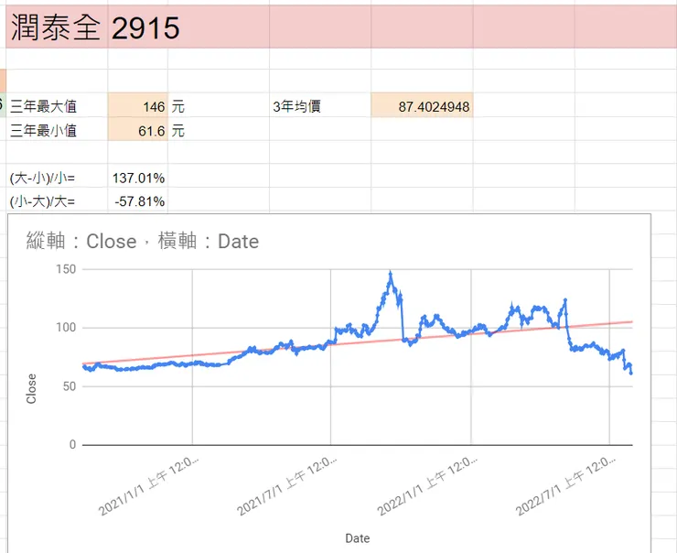Click the vertical axis title Close
Image resolution: width=677 pixels, height=553 pixels.
coord(32,388)
